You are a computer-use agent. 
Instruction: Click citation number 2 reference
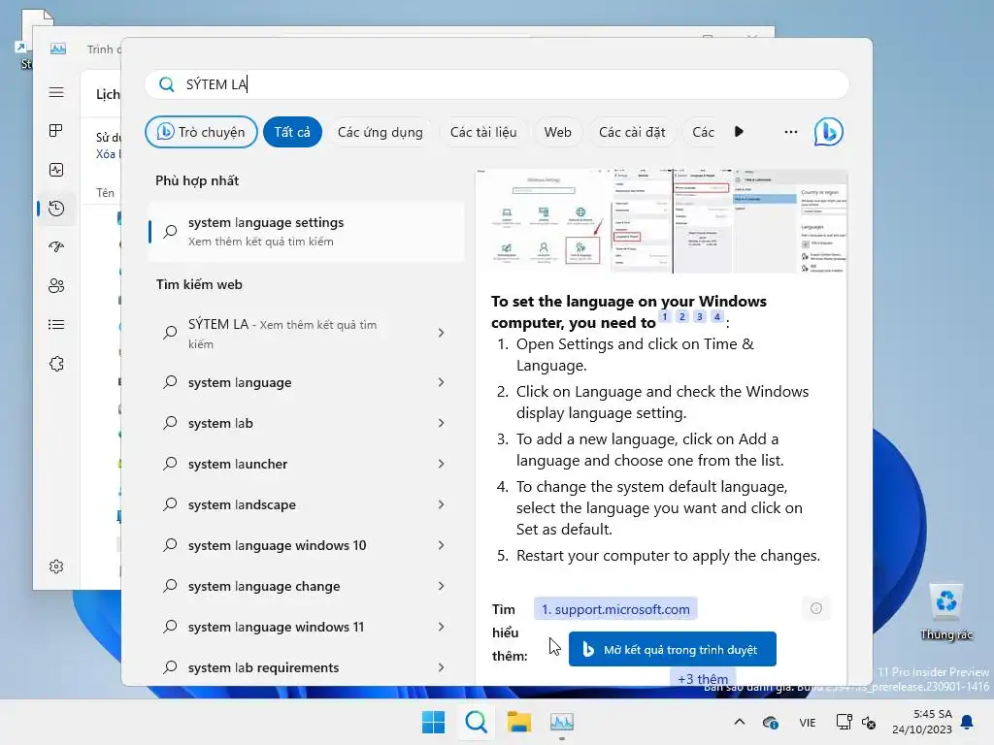click(682, 316)
